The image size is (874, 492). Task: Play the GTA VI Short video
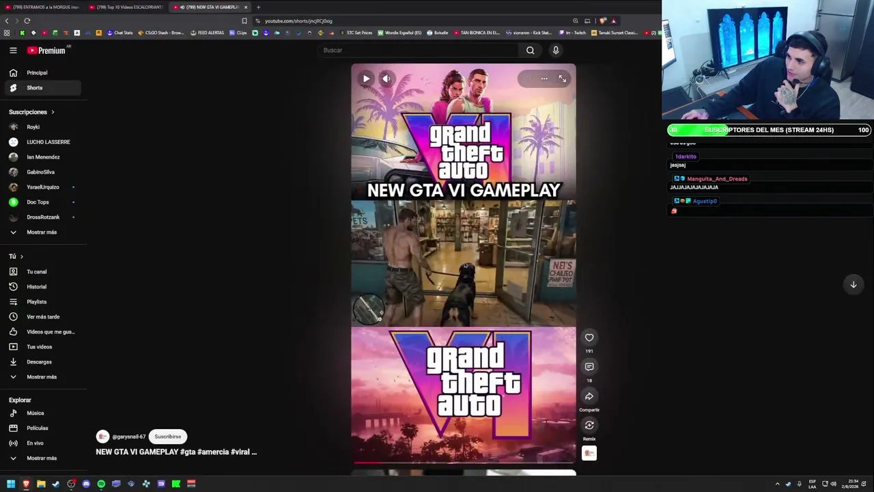[366, 79]
